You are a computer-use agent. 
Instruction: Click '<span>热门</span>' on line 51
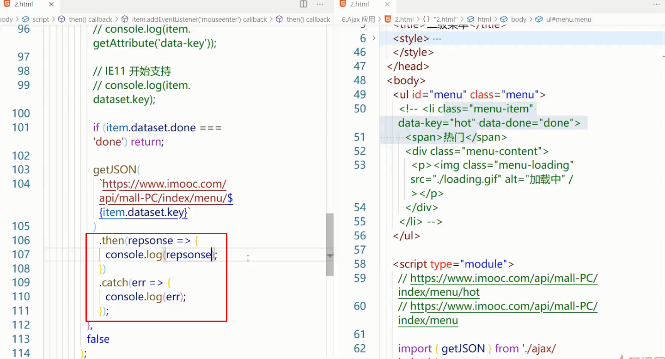(x=456, y=137)
